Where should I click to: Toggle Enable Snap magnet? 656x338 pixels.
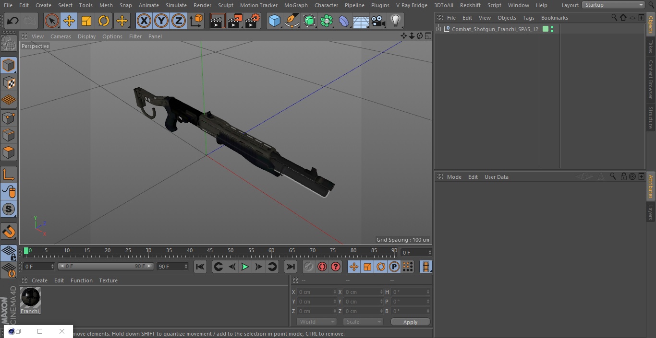pos(9,232)
